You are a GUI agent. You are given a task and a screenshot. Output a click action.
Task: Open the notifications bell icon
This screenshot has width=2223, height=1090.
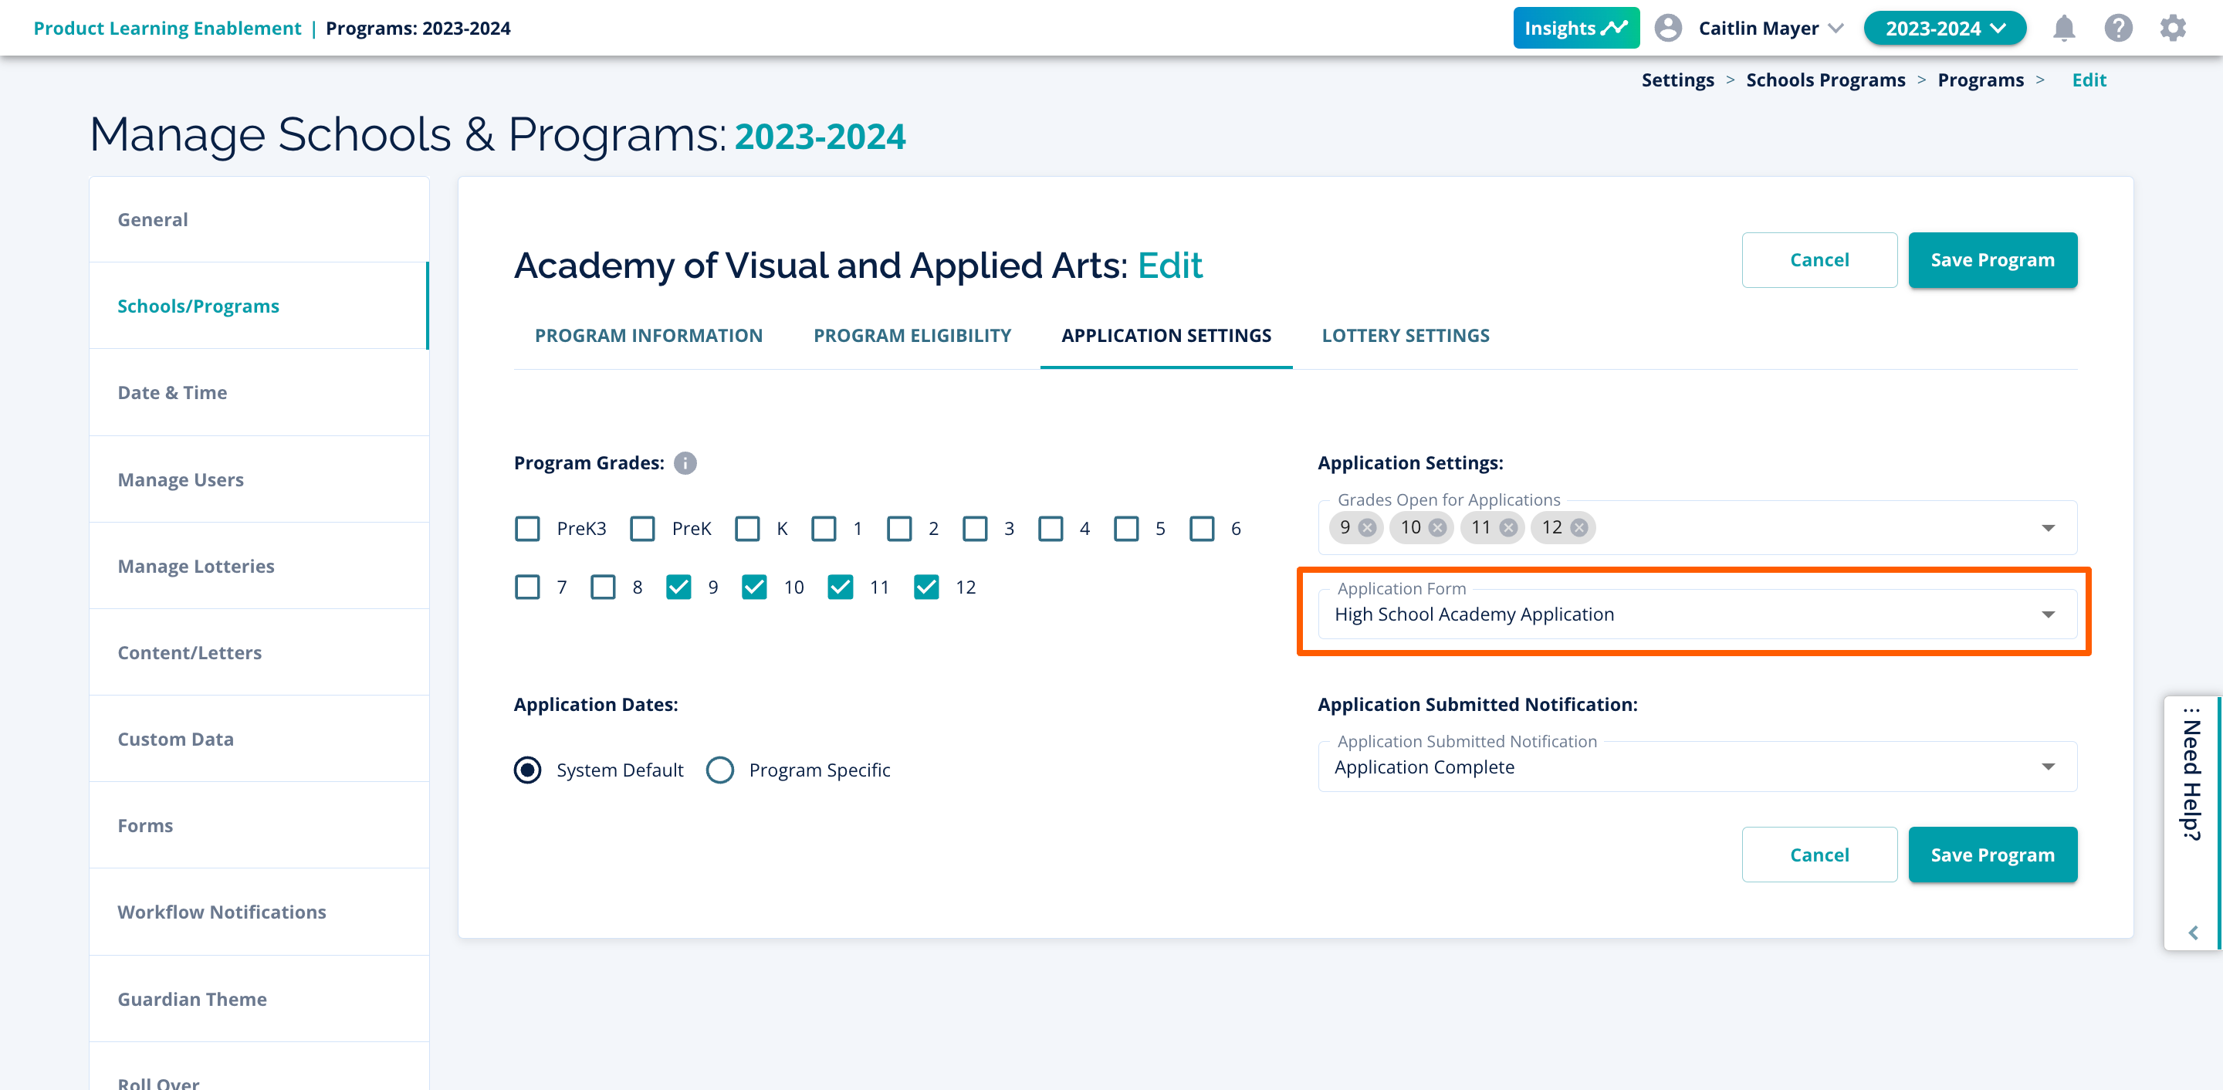pyautogui.click(x=2063, y=29)
